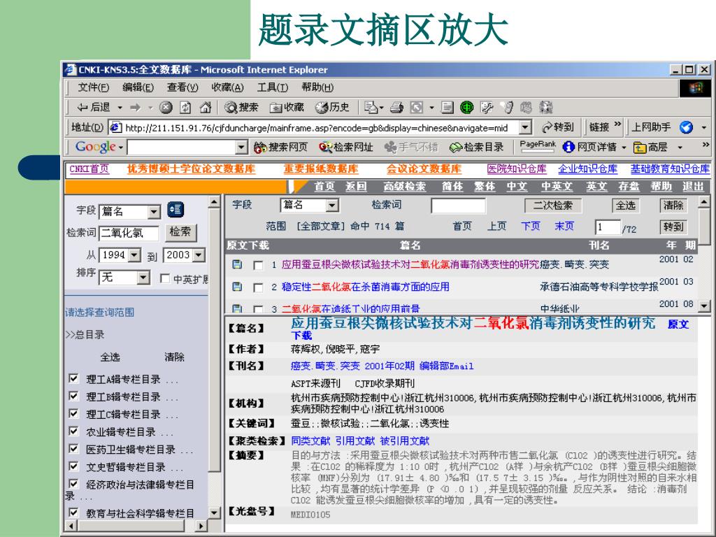Open the 排序 无 dropdown

143,277
